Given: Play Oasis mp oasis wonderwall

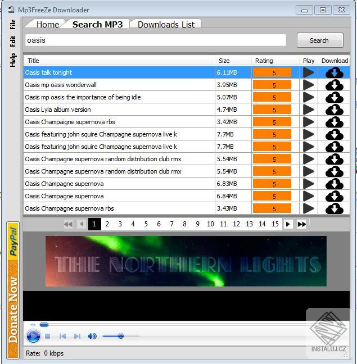Looking at the screenshot, I should (309, 85).
